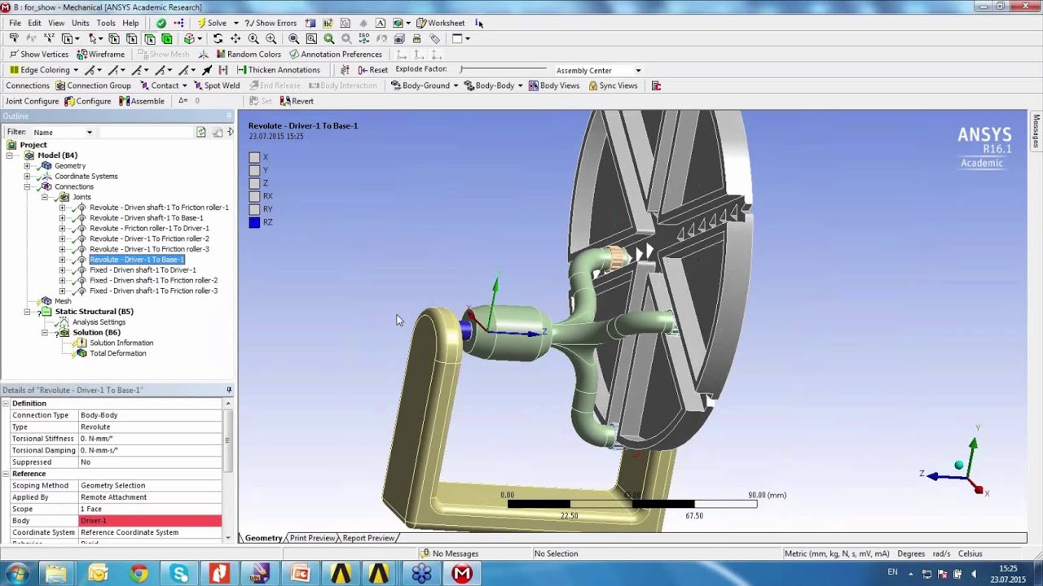This screenshot has width=1043, height=586.
Task: Click the Windows Start button
Action: click(16, 573)
